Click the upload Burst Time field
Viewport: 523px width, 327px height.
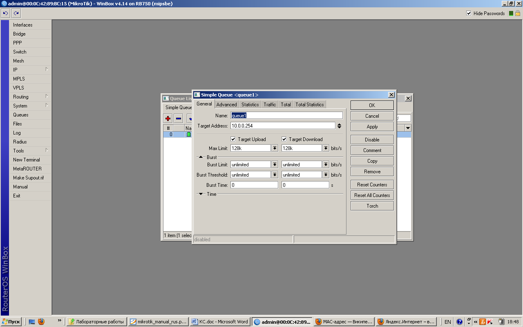pos(254,185)
